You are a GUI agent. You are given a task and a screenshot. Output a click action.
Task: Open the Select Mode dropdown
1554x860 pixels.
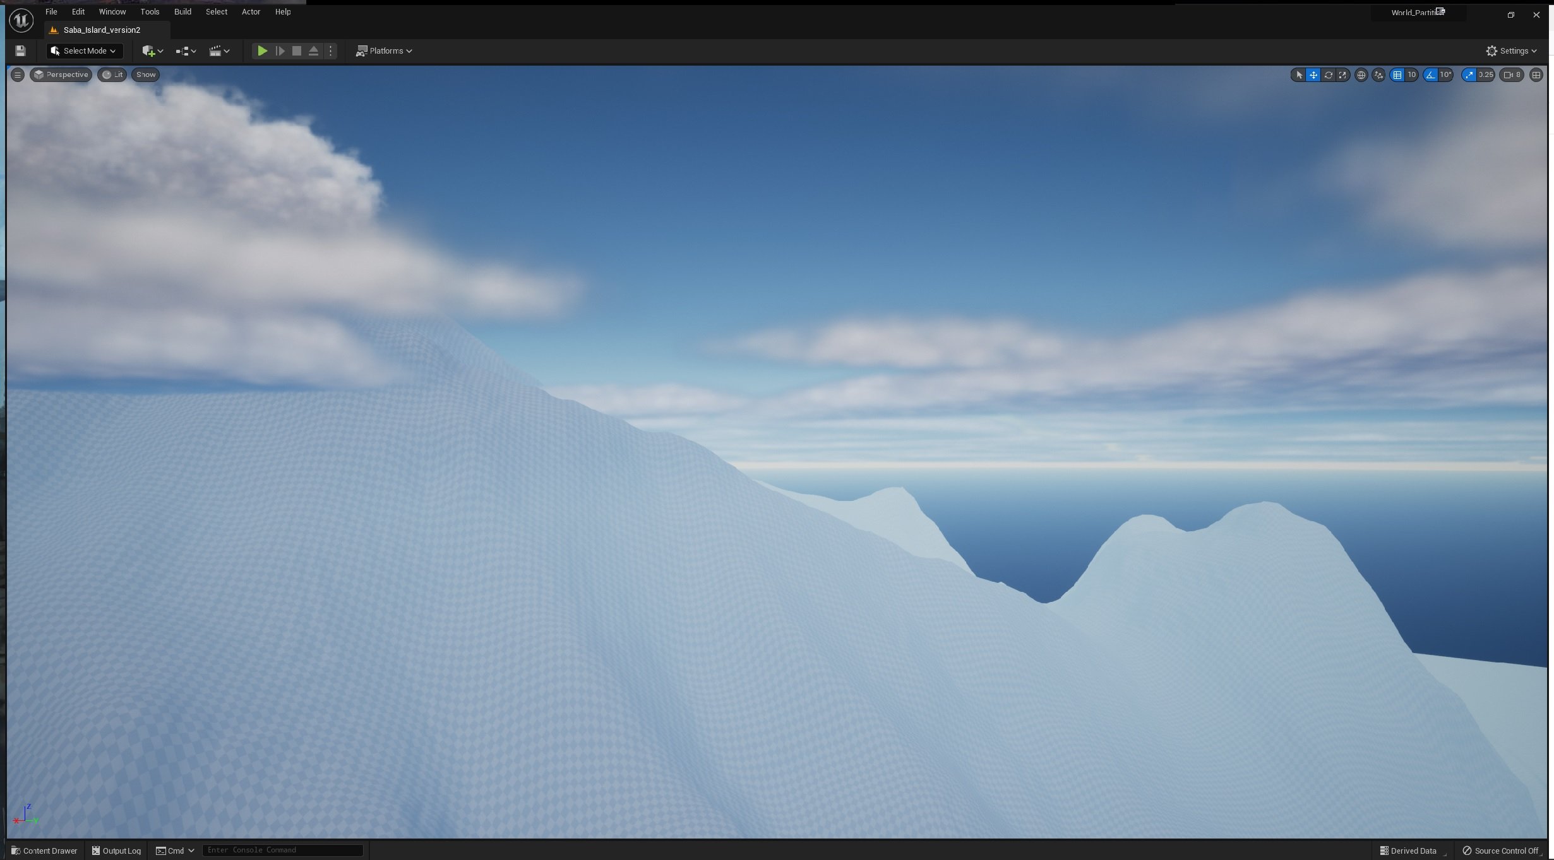pos(84,51)
